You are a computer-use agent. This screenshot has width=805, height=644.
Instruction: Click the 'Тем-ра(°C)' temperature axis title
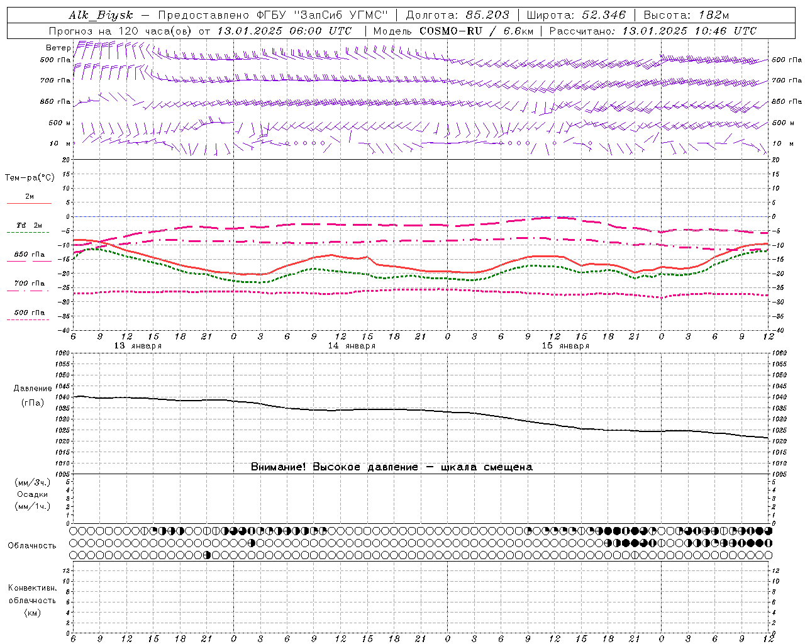pyautogui.click(x=30, y=178)
